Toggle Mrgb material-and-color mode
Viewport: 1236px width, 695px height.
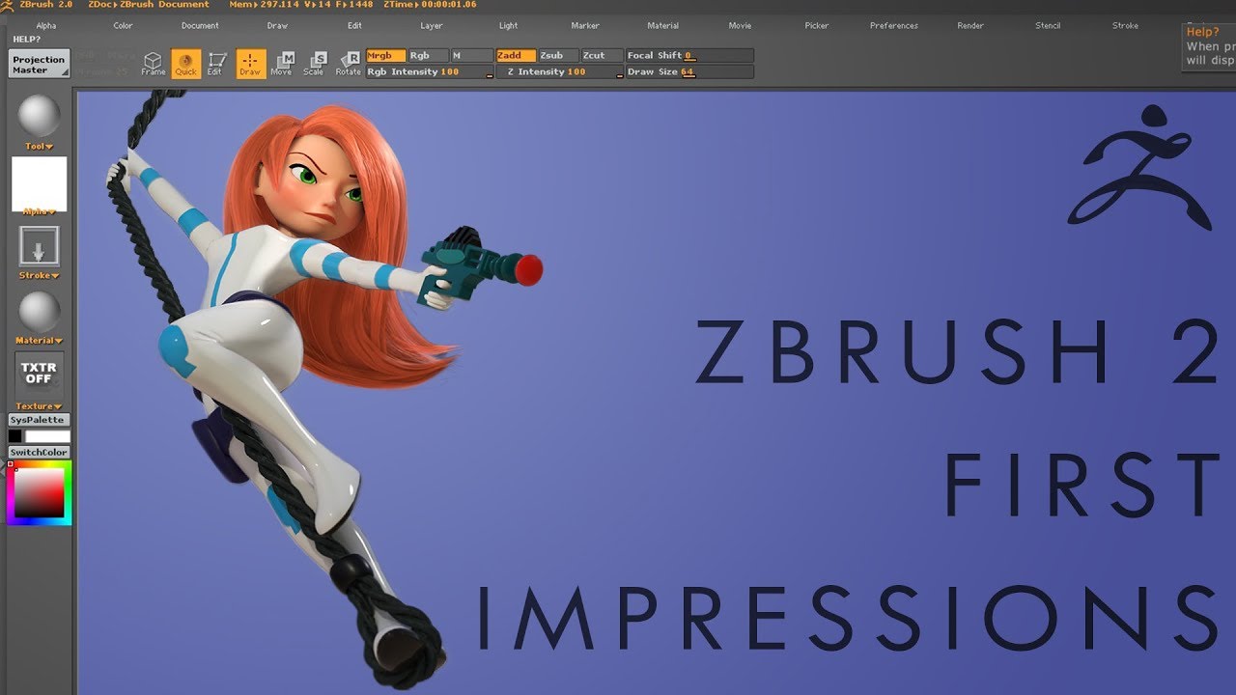385,56
